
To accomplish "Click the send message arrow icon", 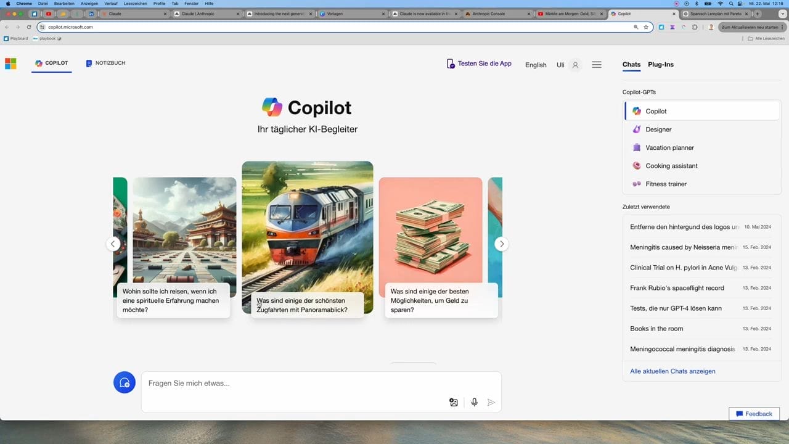I will click(491, 402).
